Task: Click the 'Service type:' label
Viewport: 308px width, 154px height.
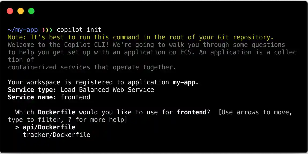Action: click(32, 90)
